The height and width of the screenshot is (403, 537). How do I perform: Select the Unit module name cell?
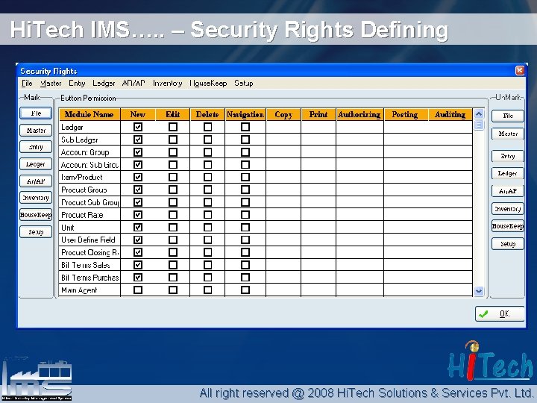click(89, 227)
